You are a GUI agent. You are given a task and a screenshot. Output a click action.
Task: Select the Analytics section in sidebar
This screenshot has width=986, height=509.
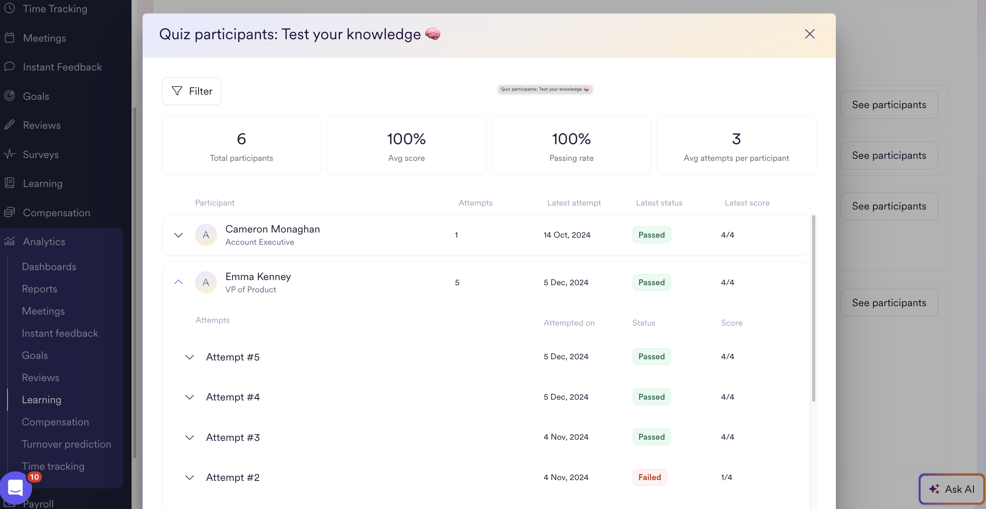tap(44, 242)
